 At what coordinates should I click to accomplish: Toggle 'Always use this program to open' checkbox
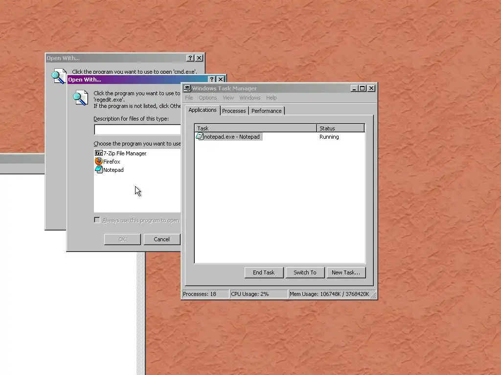[97, 220]
